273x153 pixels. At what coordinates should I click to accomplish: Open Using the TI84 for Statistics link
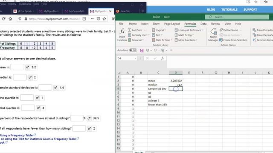tap(38, 139)
